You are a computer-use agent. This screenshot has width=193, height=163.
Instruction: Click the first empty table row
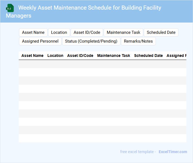pyautogui.click(x=102, y=64)
